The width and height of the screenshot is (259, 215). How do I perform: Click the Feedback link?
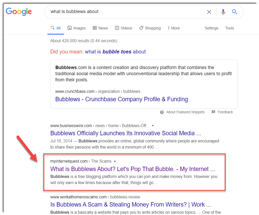tap(225, 112)
